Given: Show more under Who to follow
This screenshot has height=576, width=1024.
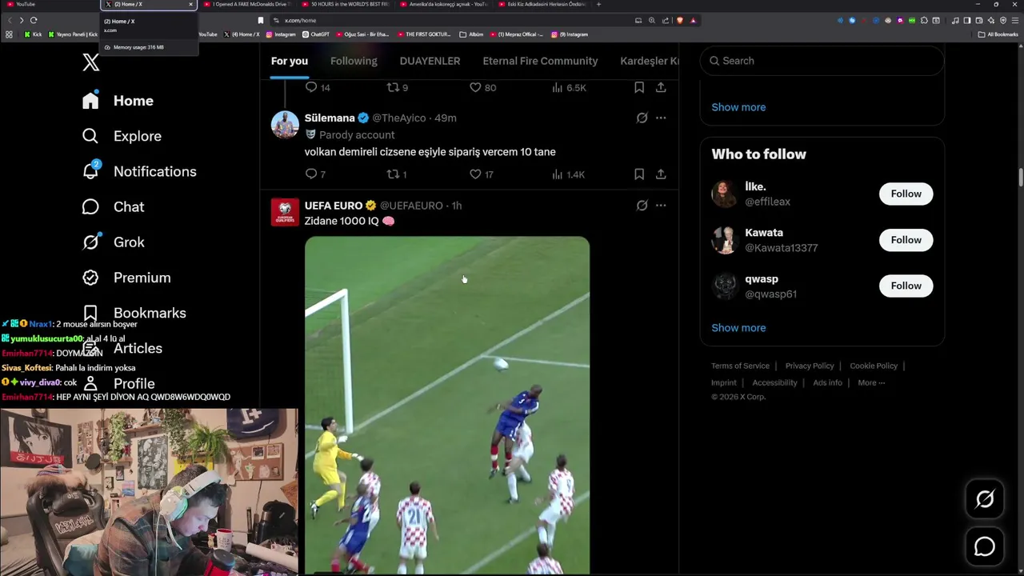Looking at the screenshot, I should (x=738, y=328).
